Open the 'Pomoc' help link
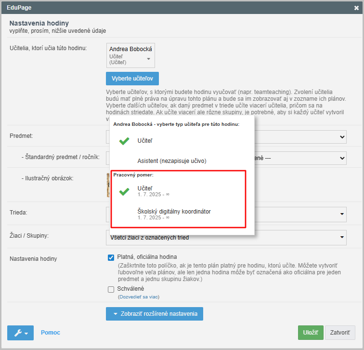Viewport: 364px width, 350px height. point(51,333)
